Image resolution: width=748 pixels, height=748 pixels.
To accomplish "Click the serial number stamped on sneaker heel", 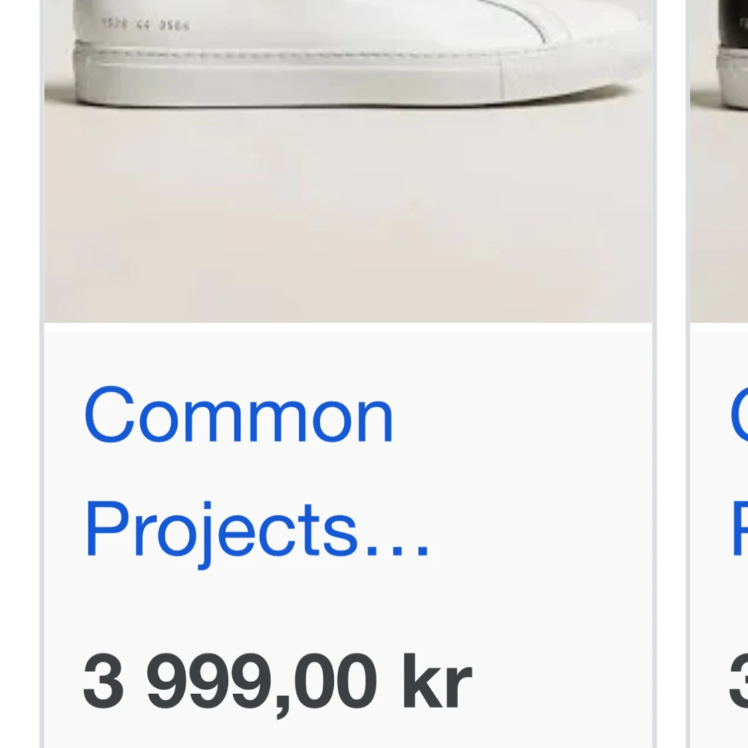I will coord(146,25).
